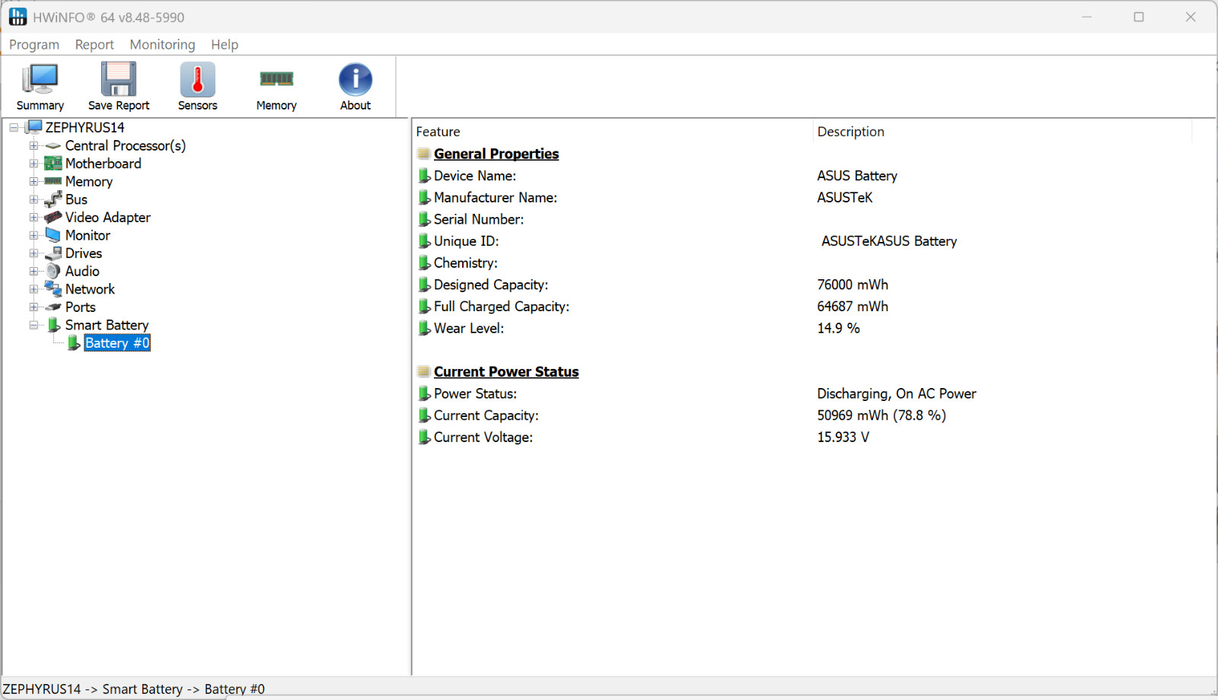Click the Save Report floppy icon
The height and width of the screenshot is (700, 1218).
pos(119,79)
